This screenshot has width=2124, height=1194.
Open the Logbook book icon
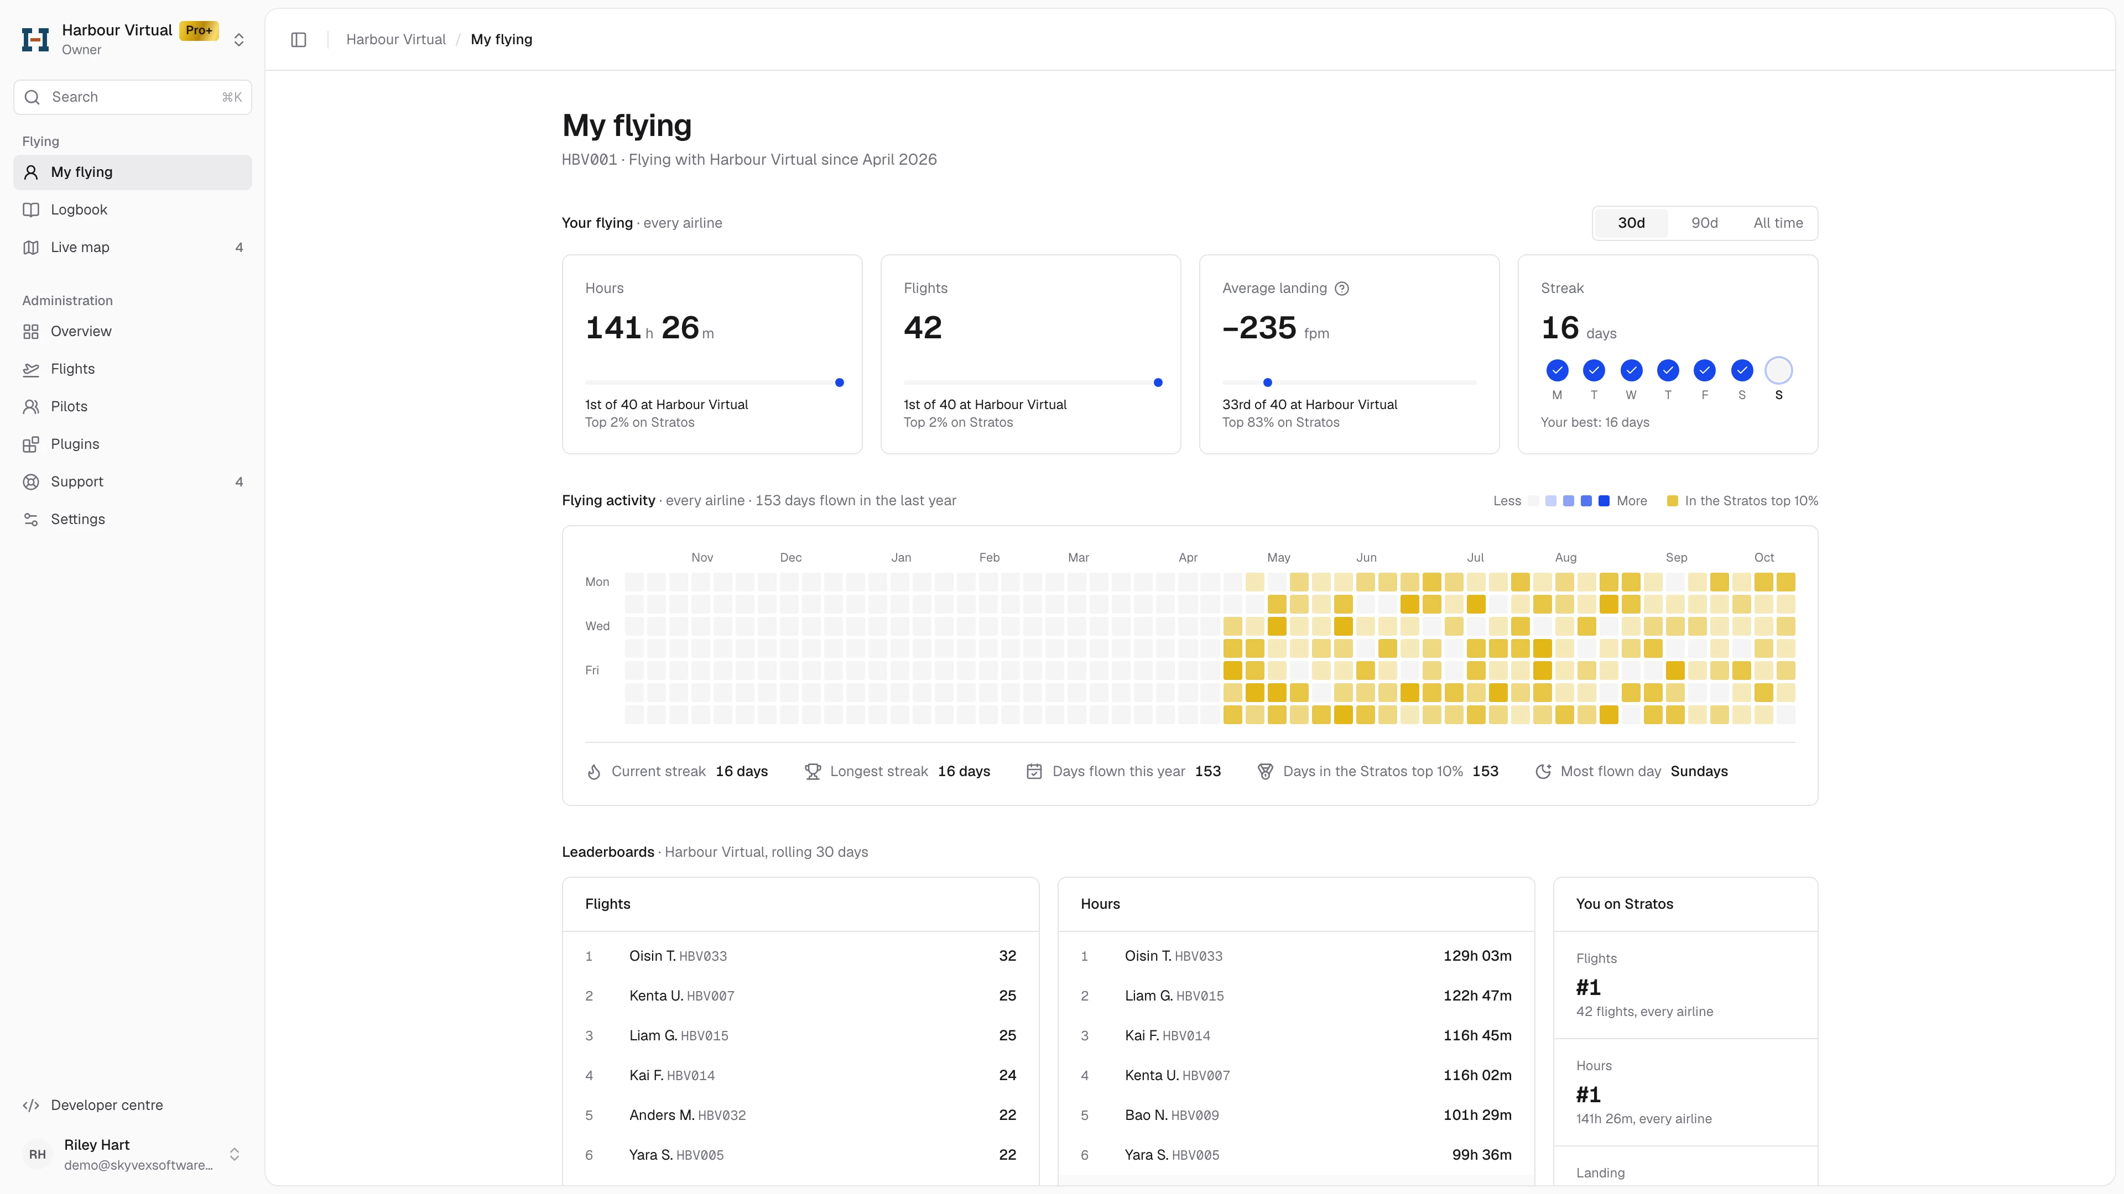pyautogui.click(x=32, y=210)
